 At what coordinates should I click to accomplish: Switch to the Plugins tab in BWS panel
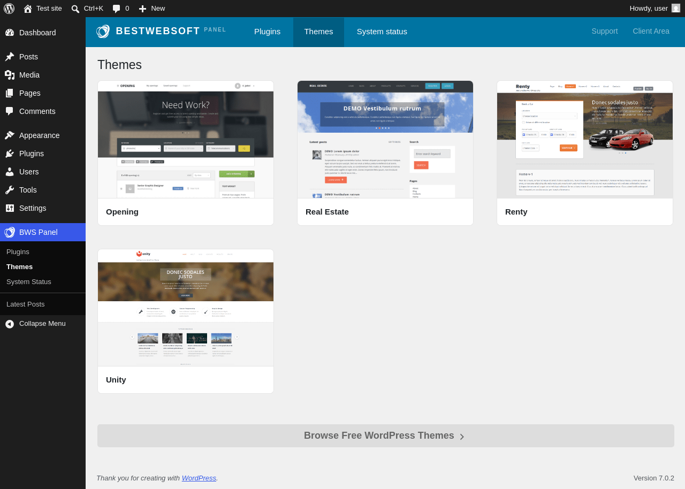pyautogui.click(x=267, y=32)
